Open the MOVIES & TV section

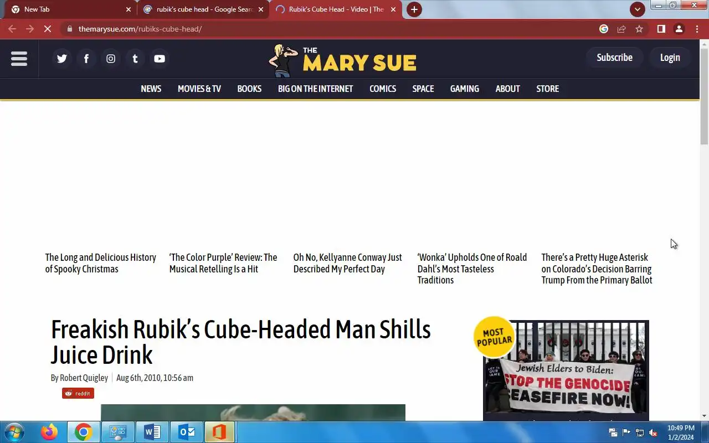point(199,89)
